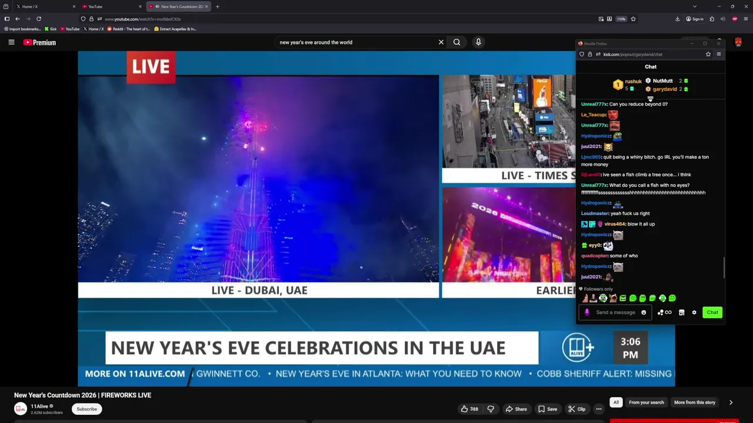753x423 pixels.
Task: Bookmark the Kick chat popout page
Action: tap(708, 54)
